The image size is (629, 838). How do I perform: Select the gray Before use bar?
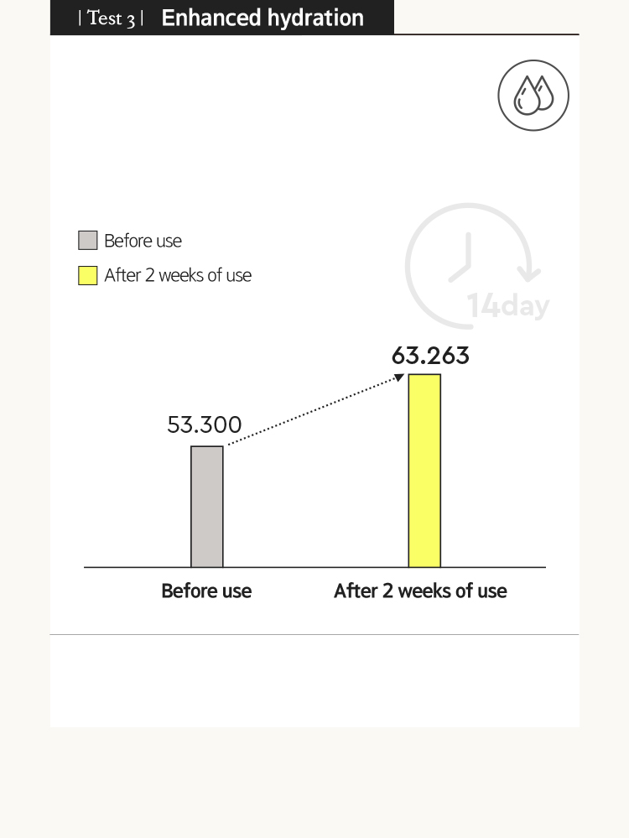click(207, 507)
